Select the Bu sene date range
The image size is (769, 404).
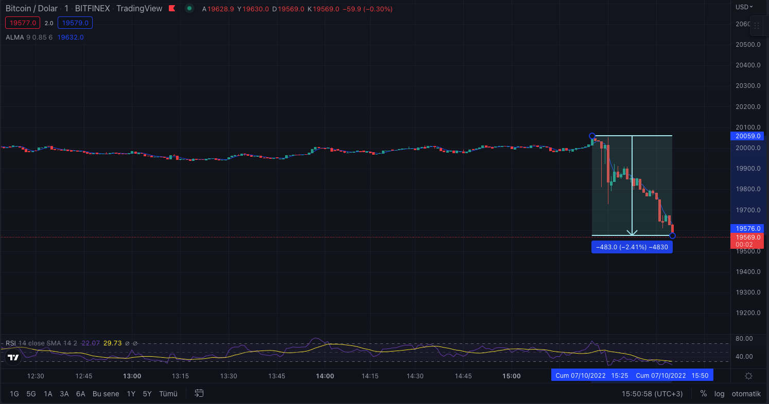click(106, 393)
